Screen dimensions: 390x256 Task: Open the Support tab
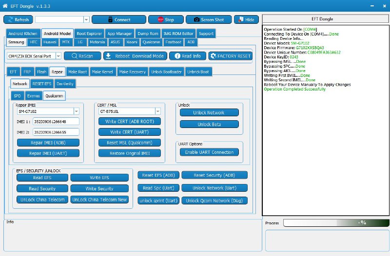(x=206, y=34)
